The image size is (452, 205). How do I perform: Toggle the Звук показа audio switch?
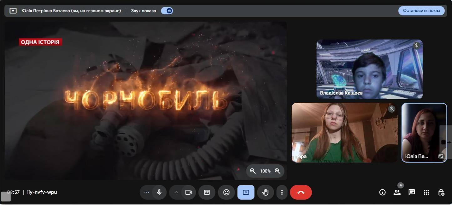tap(167, 11)
